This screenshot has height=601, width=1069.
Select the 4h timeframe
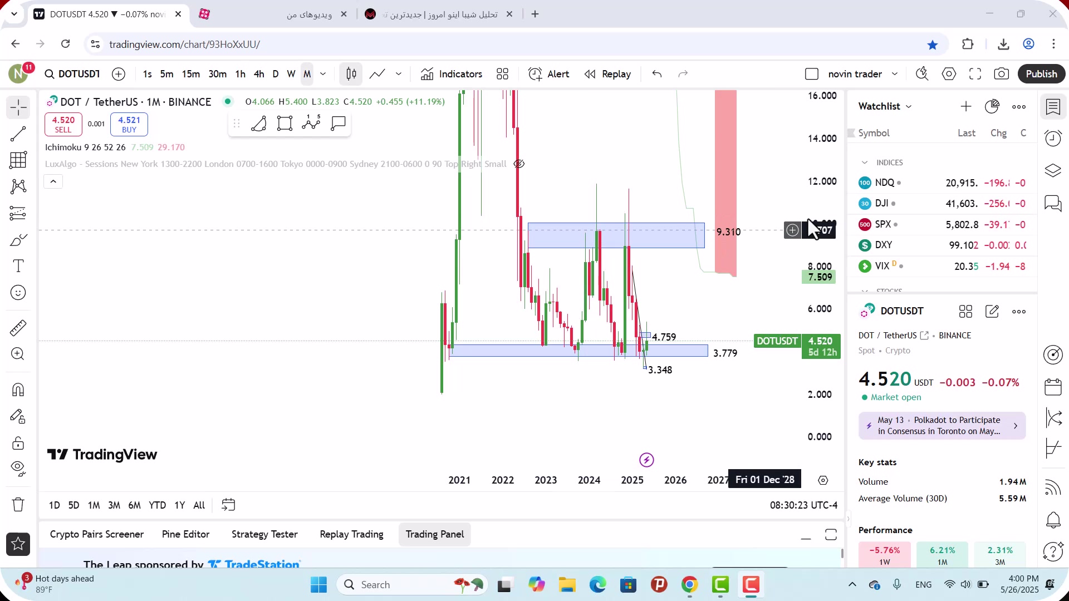pyautogui.click(x=259, y=74)
